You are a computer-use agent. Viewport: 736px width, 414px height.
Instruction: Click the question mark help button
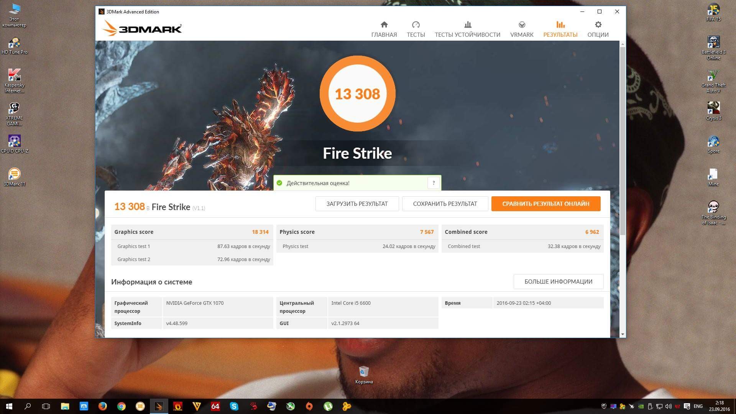pyautogui.click(x=434, y=183)
